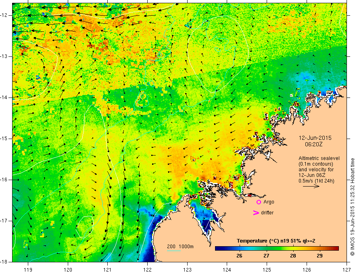
Task: Click the 29 degree colorbar tick label
Action: (x=319, y=256)
